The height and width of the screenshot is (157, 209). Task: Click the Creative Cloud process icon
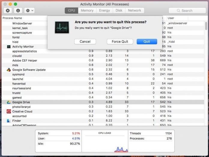[9, 111]
